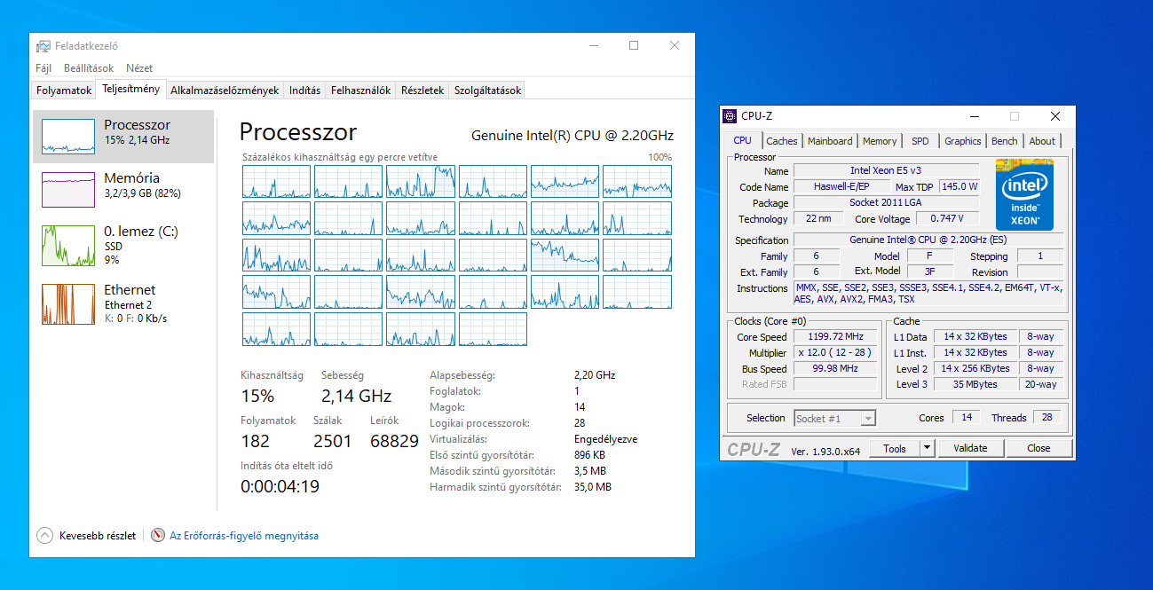The height and width of the screenshot is (590, 1153).
Task: Select the Processzor mini graph in sidebar
Action: (x=68, y=136)
